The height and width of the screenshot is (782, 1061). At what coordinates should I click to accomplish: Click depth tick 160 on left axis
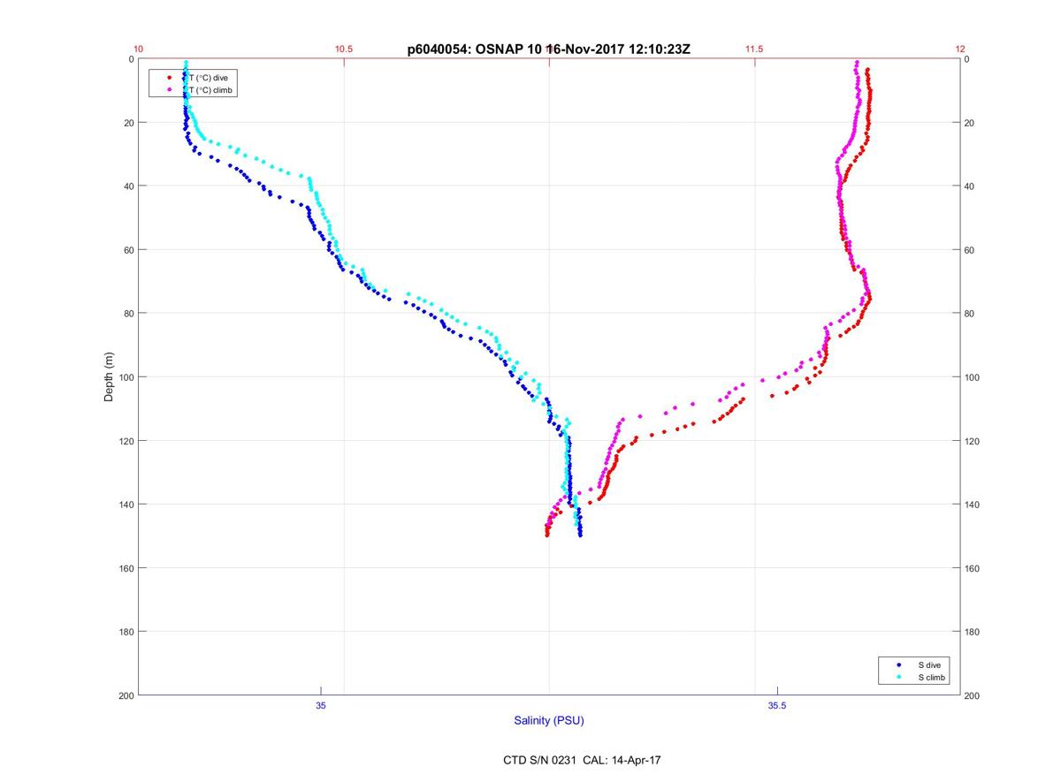pyautogui.click(x=126, y=568)
